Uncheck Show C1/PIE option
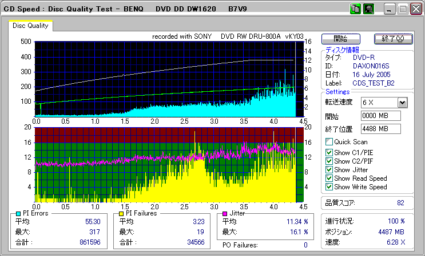This screenshot has height=256, width=425. (329, 152)
